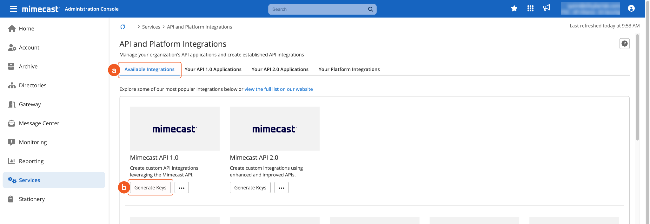650x224 pixels.
Task: Open the hamburger navigation menu
Action: point(13,9)
